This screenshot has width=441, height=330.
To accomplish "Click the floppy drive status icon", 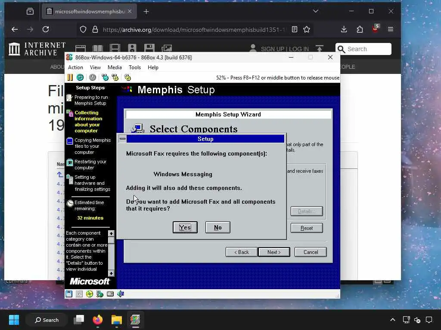I will (69, 294).
